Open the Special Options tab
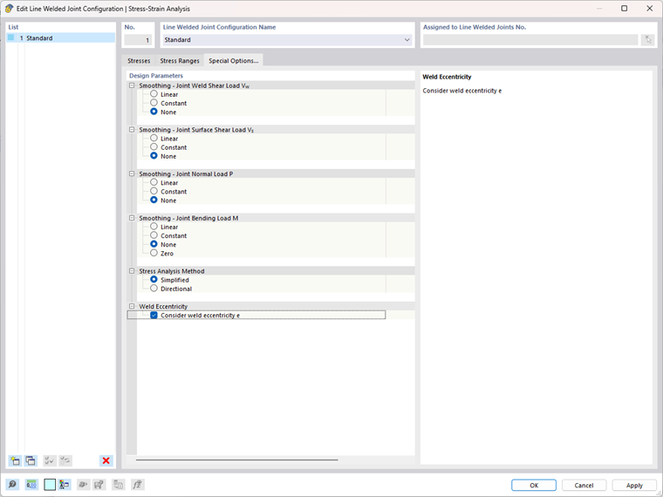 point(234,61)
